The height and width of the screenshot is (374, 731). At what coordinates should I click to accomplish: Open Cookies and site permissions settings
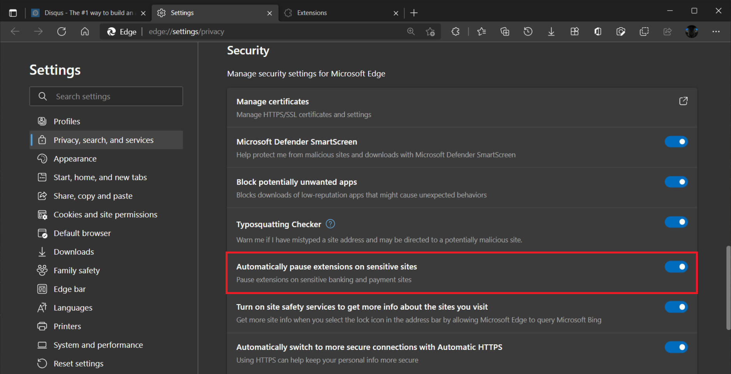coord(105,214)
